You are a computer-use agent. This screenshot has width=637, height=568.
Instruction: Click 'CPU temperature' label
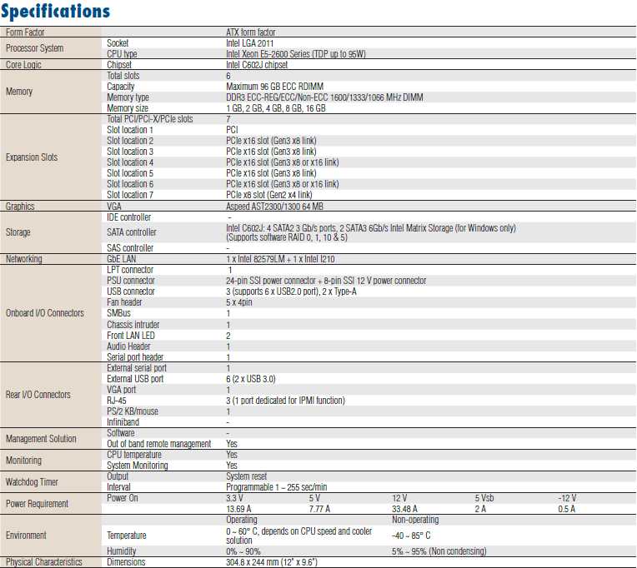[x=134, y=456]
